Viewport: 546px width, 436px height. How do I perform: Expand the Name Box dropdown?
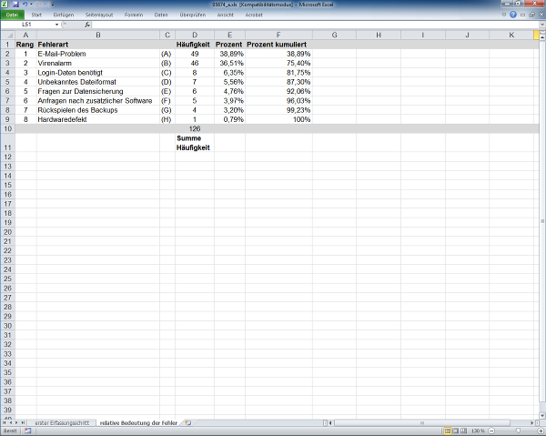point(56,25)
